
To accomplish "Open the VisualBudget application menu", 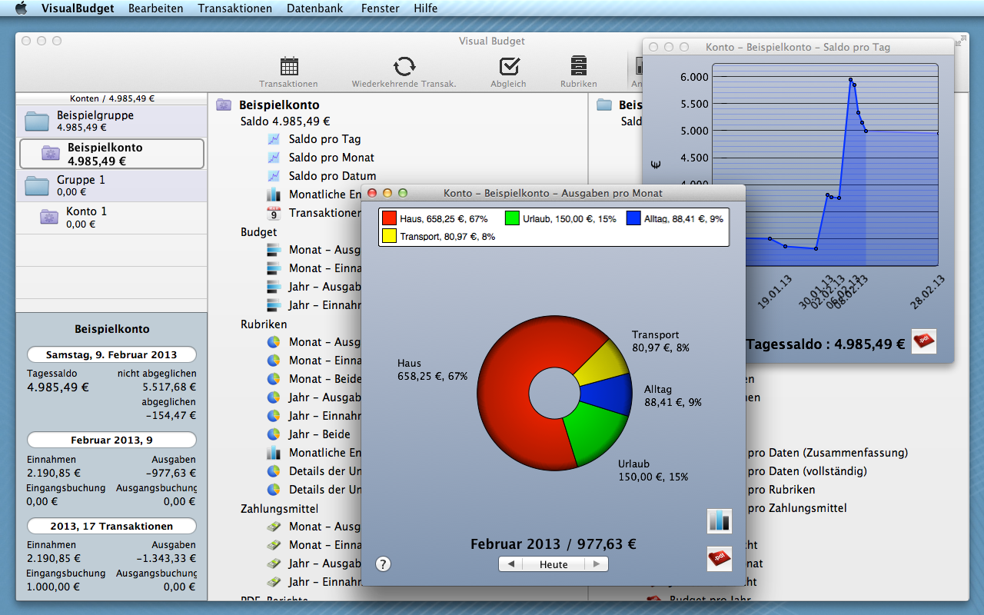I will [x=78, y=8].
